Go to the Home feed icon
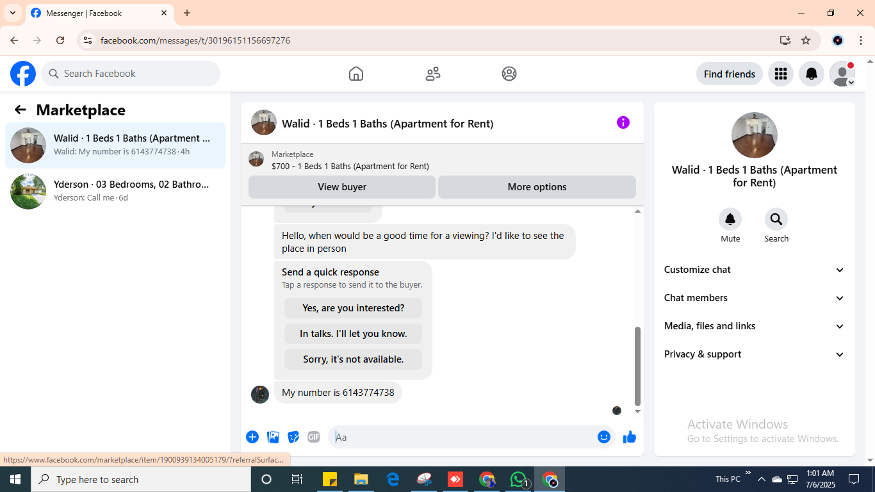Viewport: 875px width, 492px height. [356, 74]
